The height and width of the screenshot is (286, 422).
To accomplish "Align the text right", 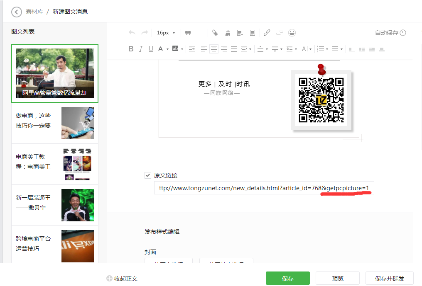I will (x=224, y=49).
